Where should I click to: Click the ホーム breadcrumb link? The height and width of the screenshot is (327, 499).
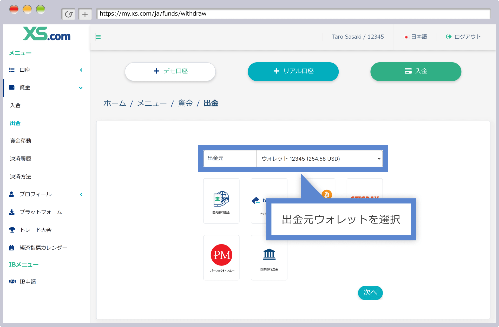(x=115, y=103)
